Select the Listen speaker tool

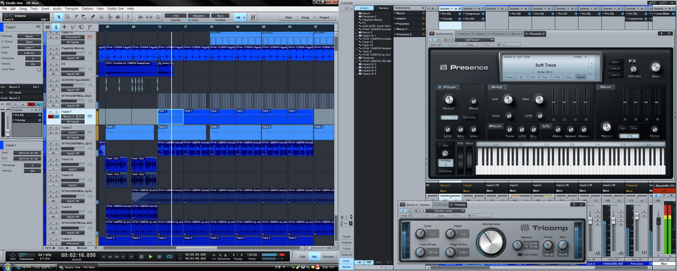pos(118,17)
